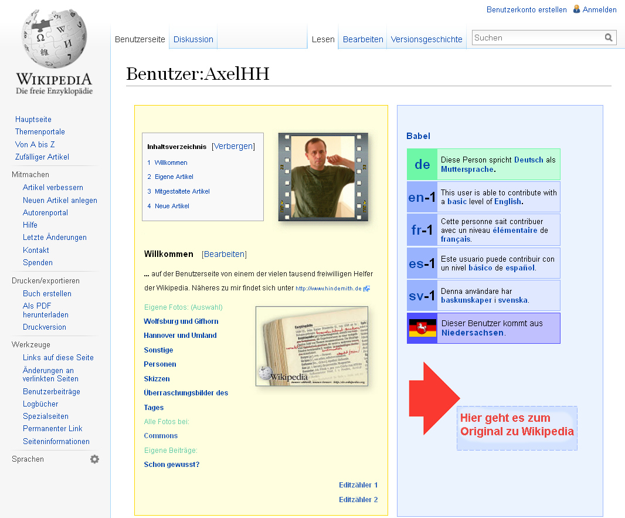
Task: Open the Commons link
Action: pos(161,436)
